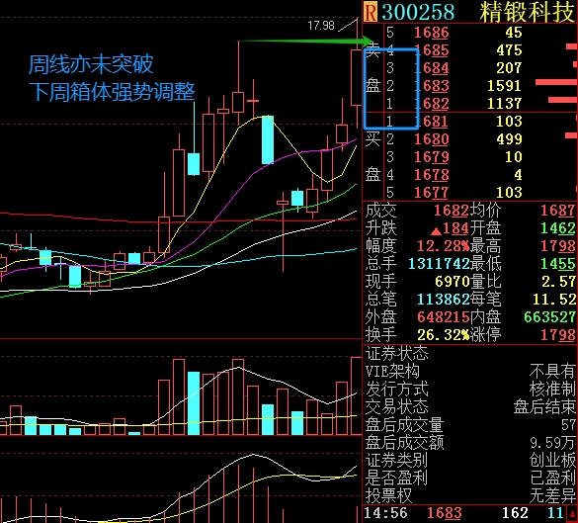Image resolution: width=578 pixels, height=523 pixels.
Task: Click the green arrow pointing to sell orders
Action: (x=306, y=41)
